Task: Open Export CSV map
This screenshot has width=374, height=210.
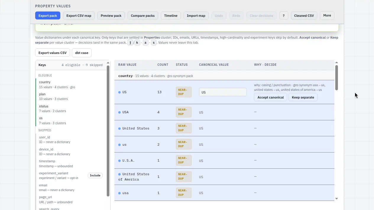Action: (x=79, y=16)
